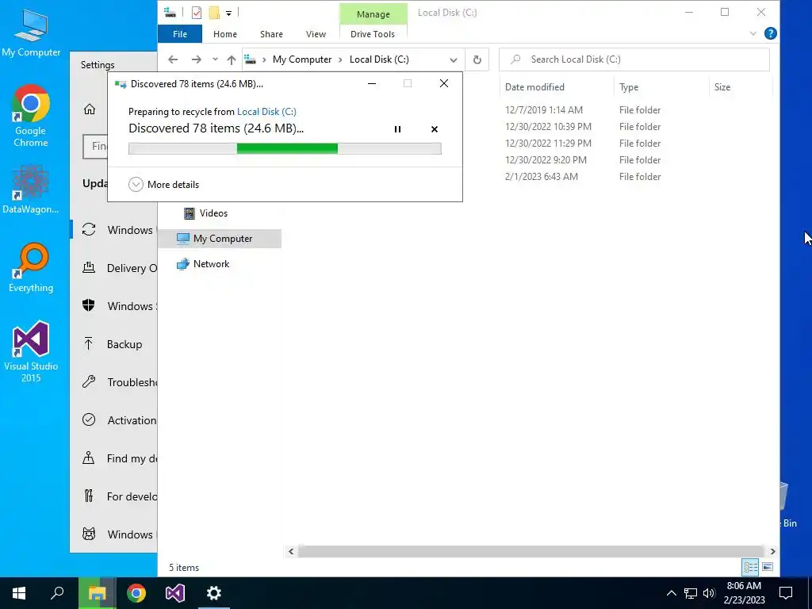Screen dimensions: 812x609
Task: Click the recycle progress bar
Action: (x=285, y=148)
